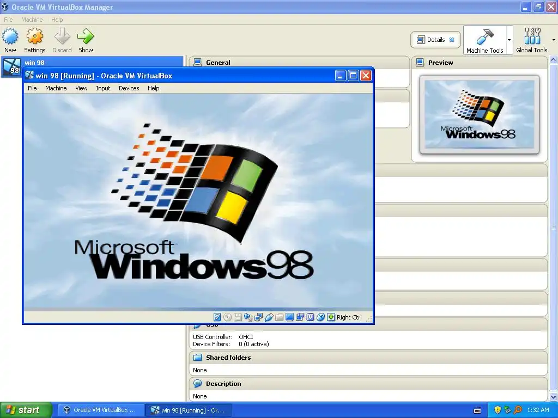The width and height of the screenshot is (558, 418).
Task: Click Device Filters 0 (0 active) text
Action: [x=231, y=344]
